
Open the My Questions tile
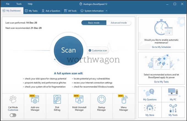click(150, 94)
